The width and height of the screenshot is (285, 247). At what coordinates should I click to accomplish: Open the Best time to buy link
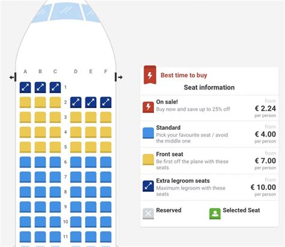pos(184,75)
